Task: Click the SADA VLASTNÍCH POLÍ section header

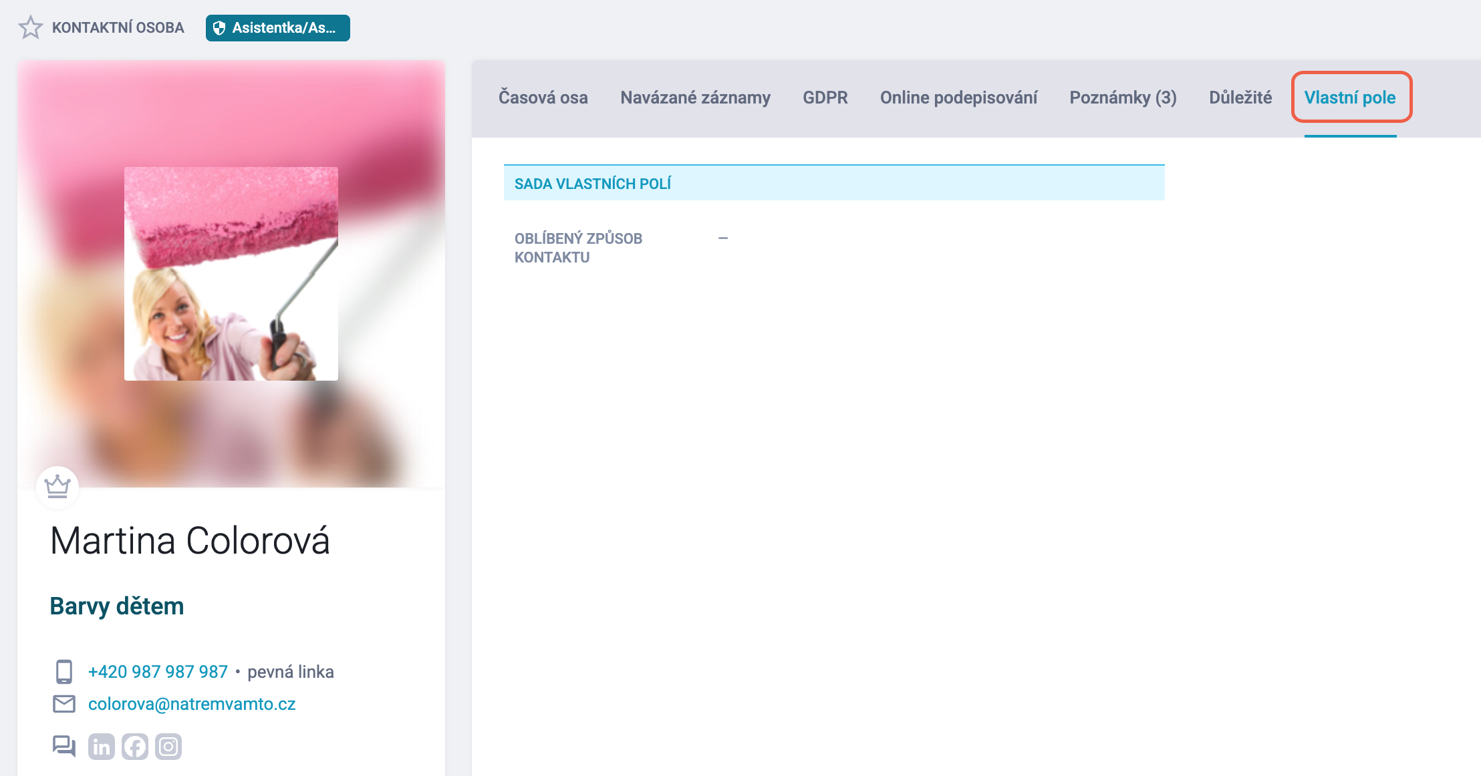Action: pyautogui.click(x=834, y=183)
